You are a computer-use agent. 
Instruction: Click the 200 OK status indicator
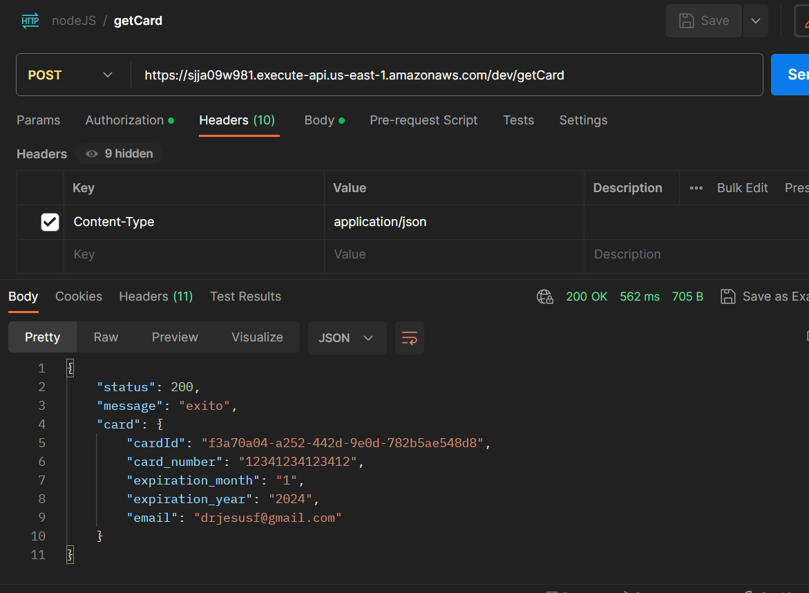tap(587, 296)
